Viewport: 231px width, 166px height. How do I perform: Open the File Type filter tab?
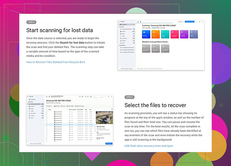(x=58, y=106)
